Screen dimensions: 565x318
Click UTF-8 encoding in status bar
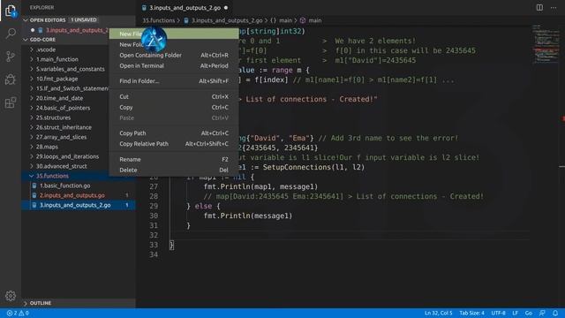(x=498, y=313)
